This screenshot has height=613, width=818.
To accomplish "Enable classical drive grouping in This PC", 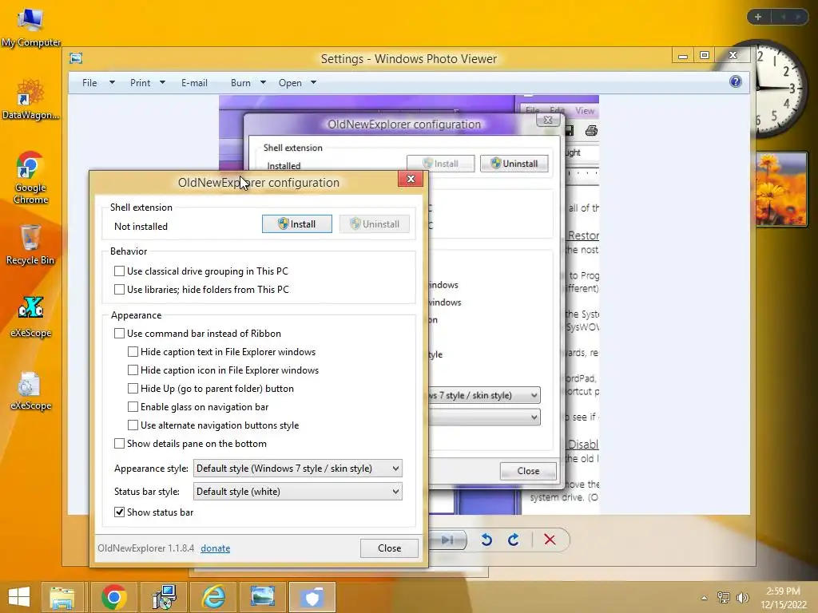I will coord(120,271).
